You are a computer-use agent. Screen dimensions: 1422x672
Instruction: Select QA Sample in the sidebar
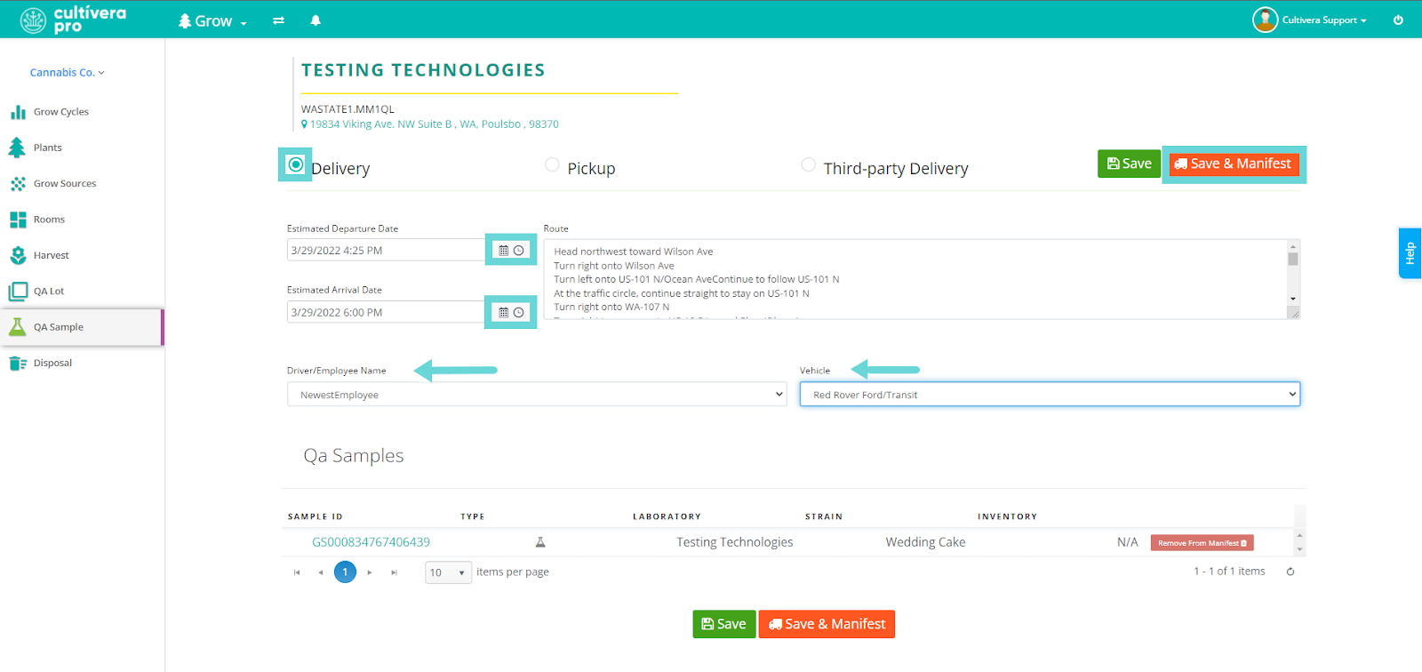[x=82, y=327]
